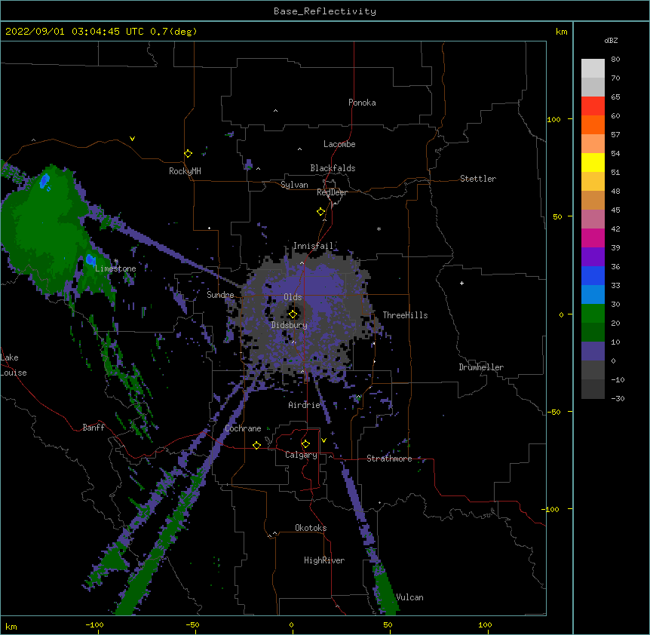This screenshot has width=650, height=635.
Task: Click the Innisfail city label
Action: point(313,246)
